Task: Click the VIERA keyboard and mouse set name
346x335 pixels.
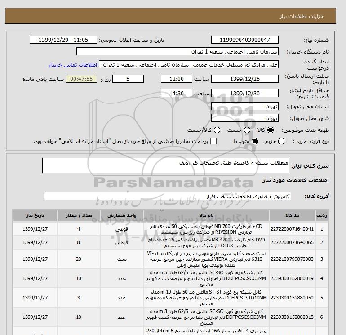Action: click(x=206, y=259)
